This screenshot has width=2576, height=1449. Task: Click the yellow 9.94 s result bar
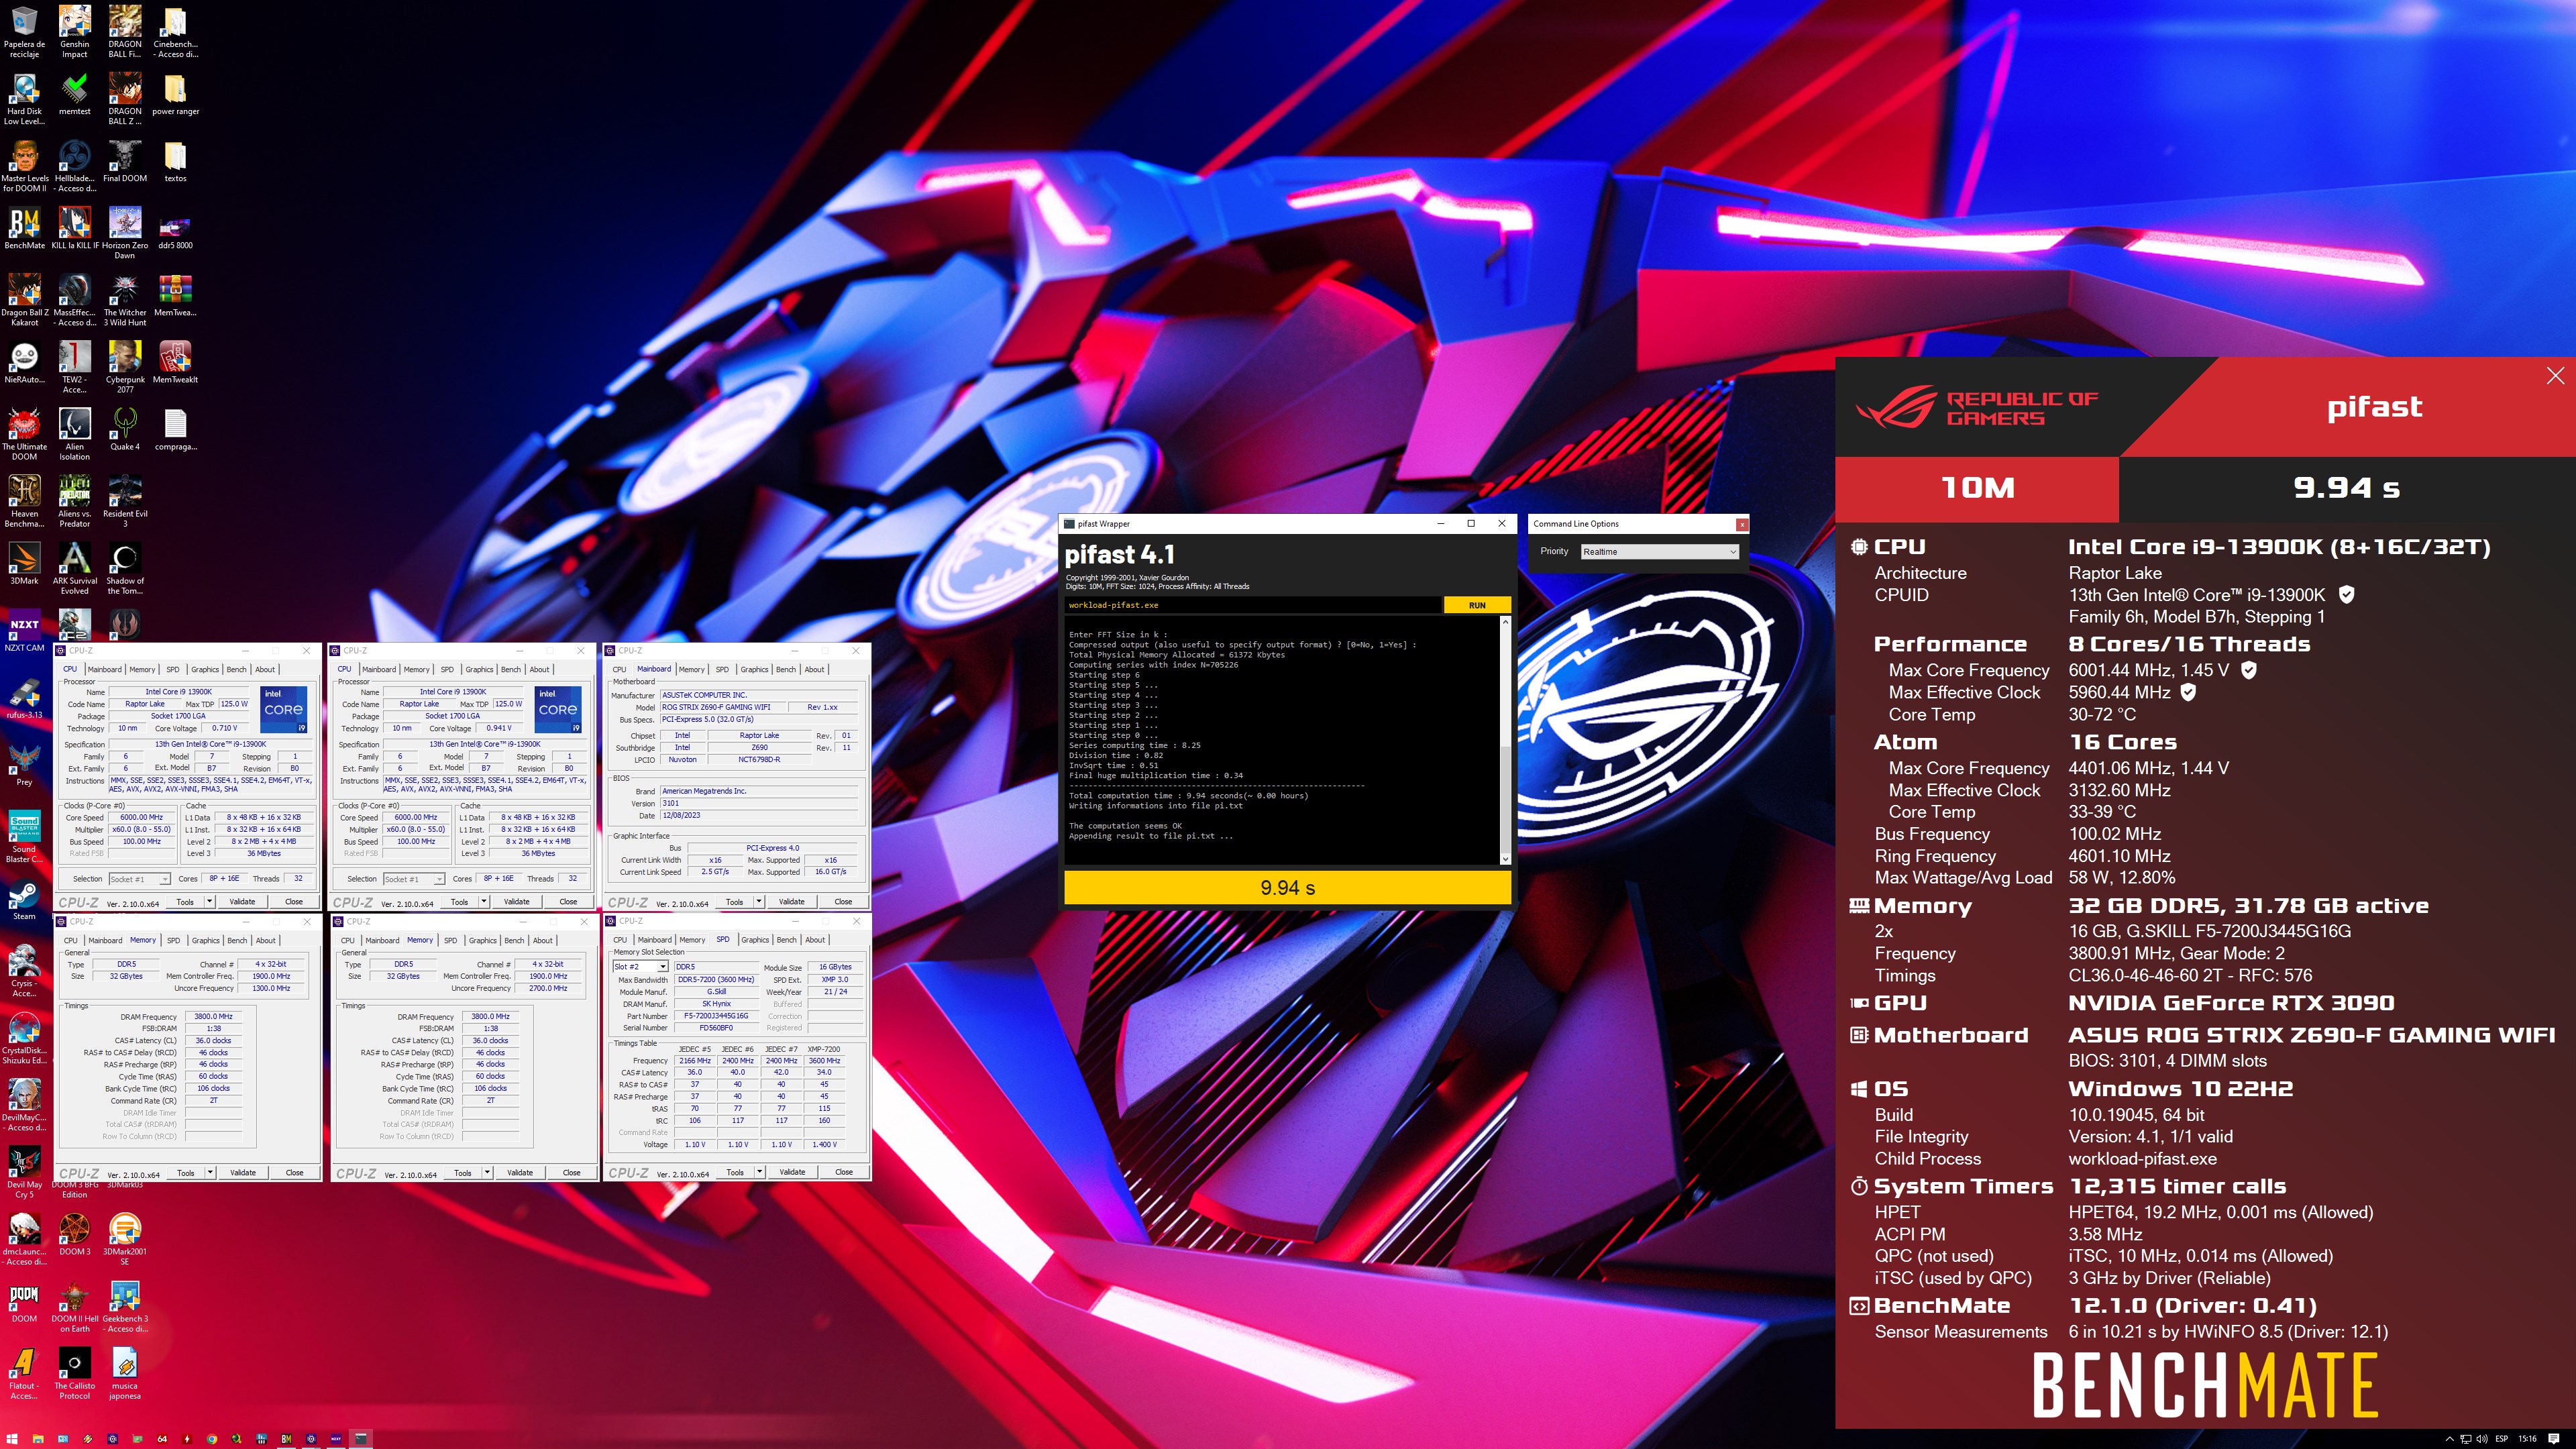(1287, 888)
